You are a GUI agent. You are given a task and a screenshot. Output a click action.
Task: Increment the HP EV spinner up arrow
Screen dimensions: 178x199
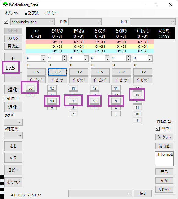coord(43,57)
